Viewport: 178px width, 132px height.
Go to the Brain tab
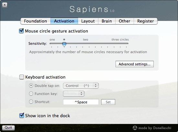coord(107,21)
